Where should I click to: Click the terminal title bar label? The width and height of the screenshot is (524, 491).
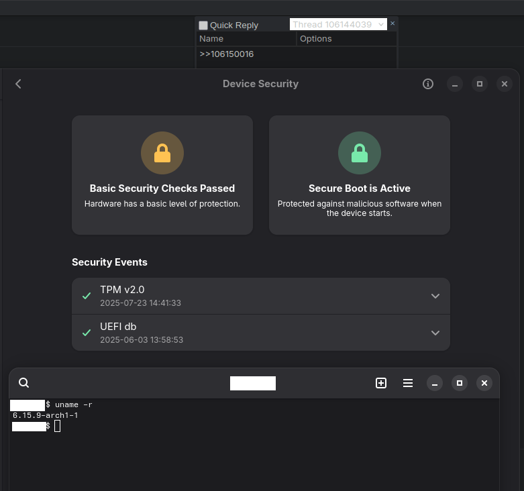253,383
